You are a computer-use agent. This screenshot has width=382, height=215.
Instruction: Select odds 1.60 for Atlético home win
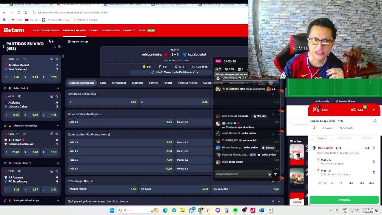[102, 102]
